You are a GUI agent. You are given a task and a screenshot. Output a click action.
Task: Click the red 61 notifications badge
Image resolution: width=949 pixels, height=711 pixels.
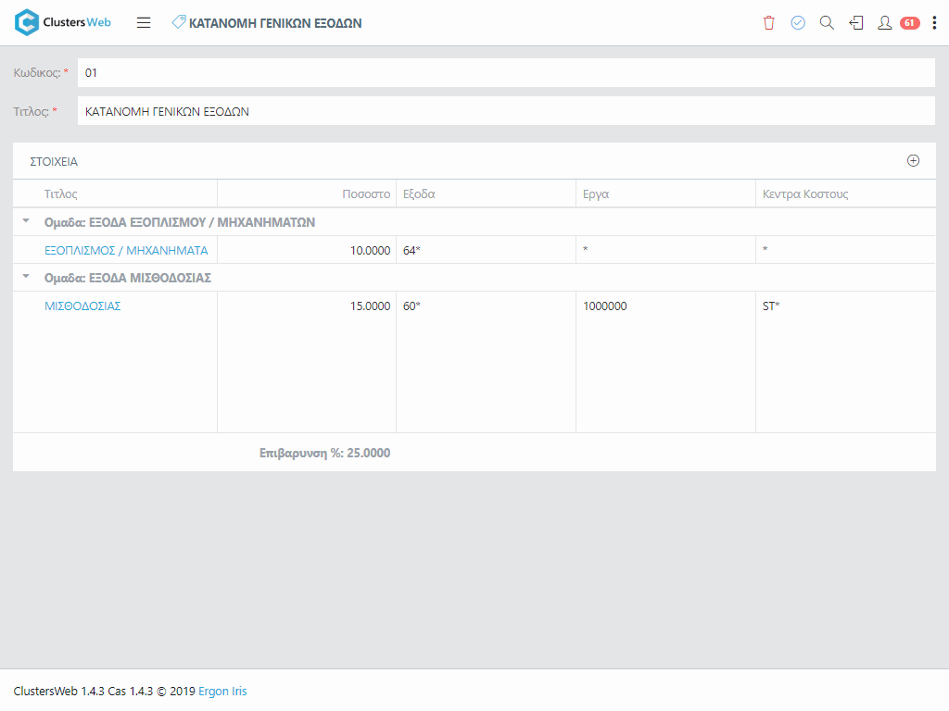click(x=909, y=23)
